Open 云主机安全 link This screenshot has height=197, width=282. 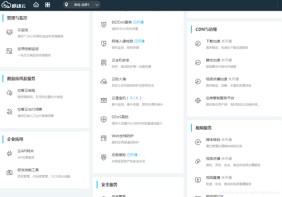tap(120, 60)
